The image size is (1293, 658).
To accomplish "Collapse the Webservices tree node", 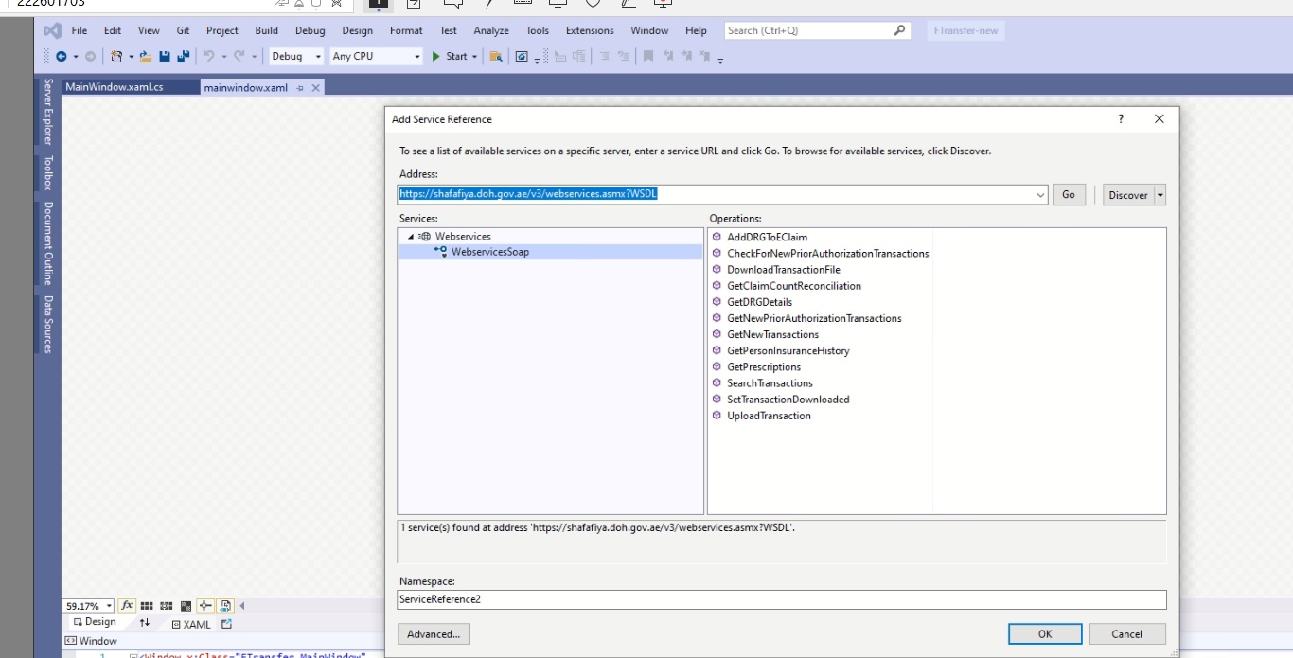I will (x=411, y=237).
